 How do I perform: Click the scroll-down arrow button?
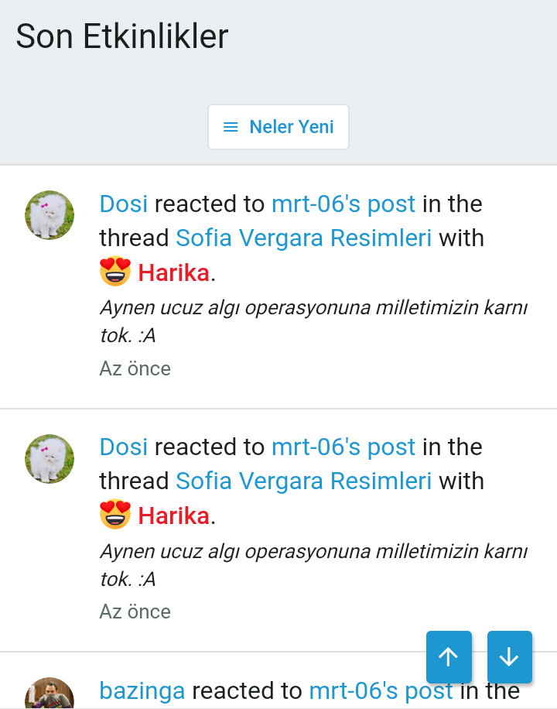(x=509, y=657)
